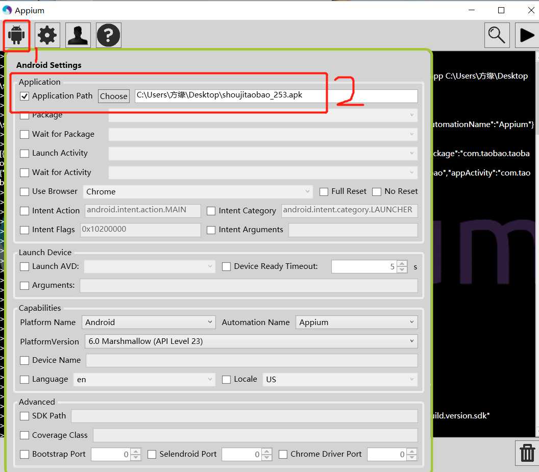Tick the Intent Action checkbox
Screen dimensions: 539x472
[24, 211]
